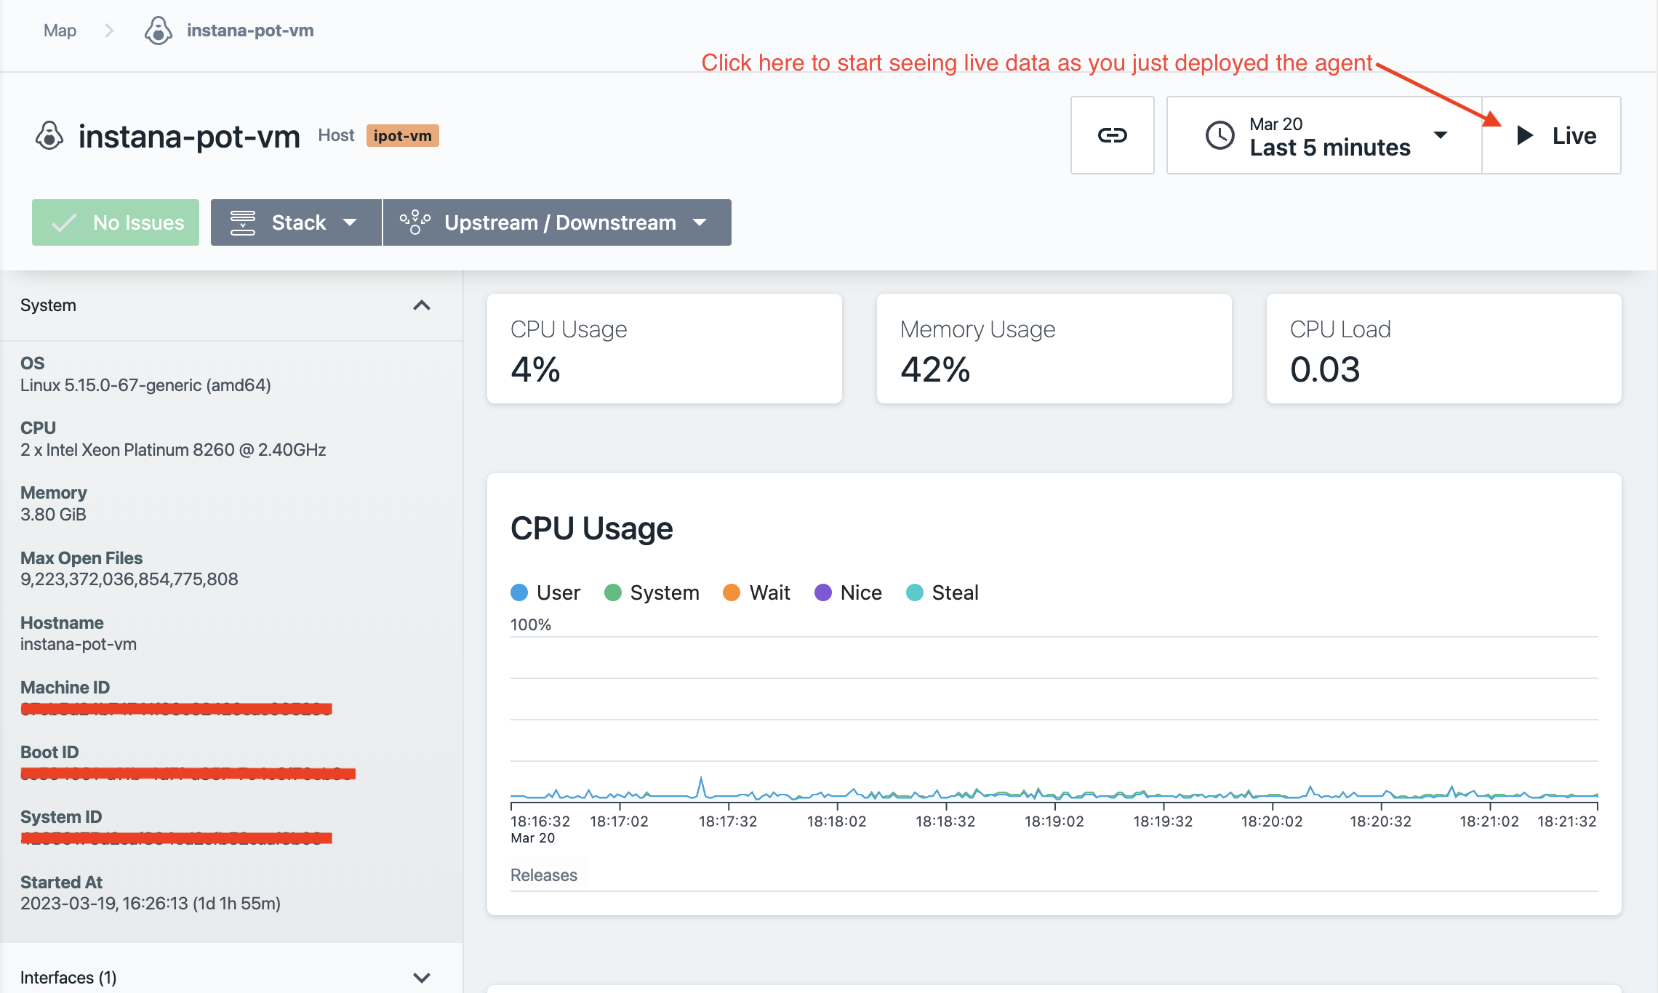
Task: Click the Host label next to the title
Action: click(336, 135)
